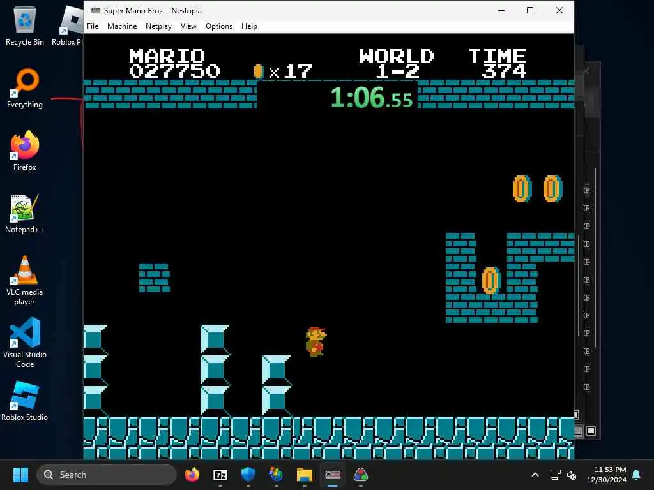
Task: Click the coin counter x17
Action: [283, 71]
